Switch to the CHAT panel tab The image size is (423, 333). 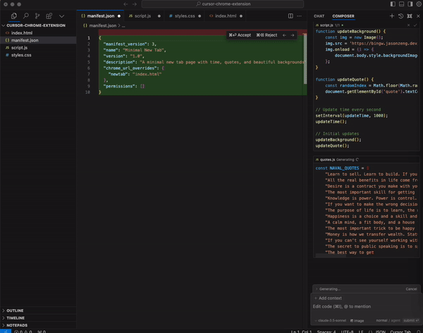pos(319,15)
